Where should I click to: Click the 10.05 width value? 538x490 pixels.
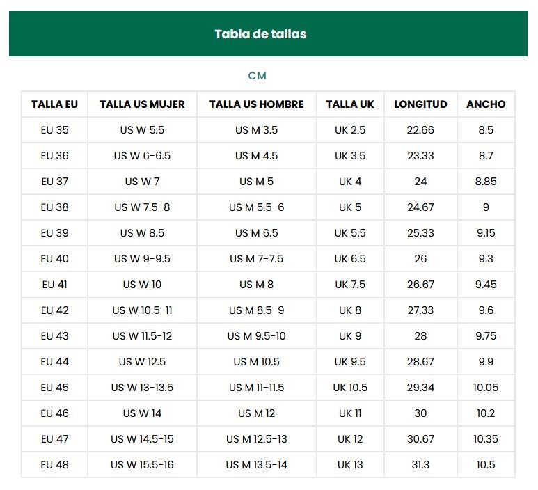coord(486,388)
